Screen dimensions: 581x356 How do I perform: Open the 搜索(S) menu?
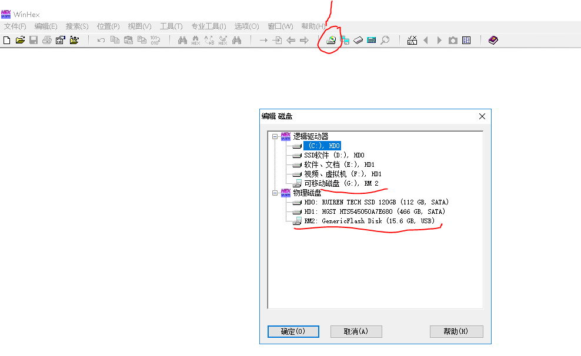click(77, 26)
